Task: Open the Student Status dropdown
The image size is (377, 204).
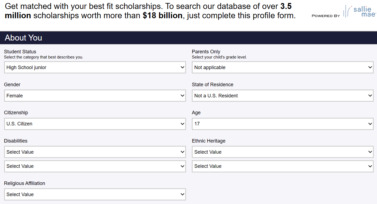Action: (95, 67)
